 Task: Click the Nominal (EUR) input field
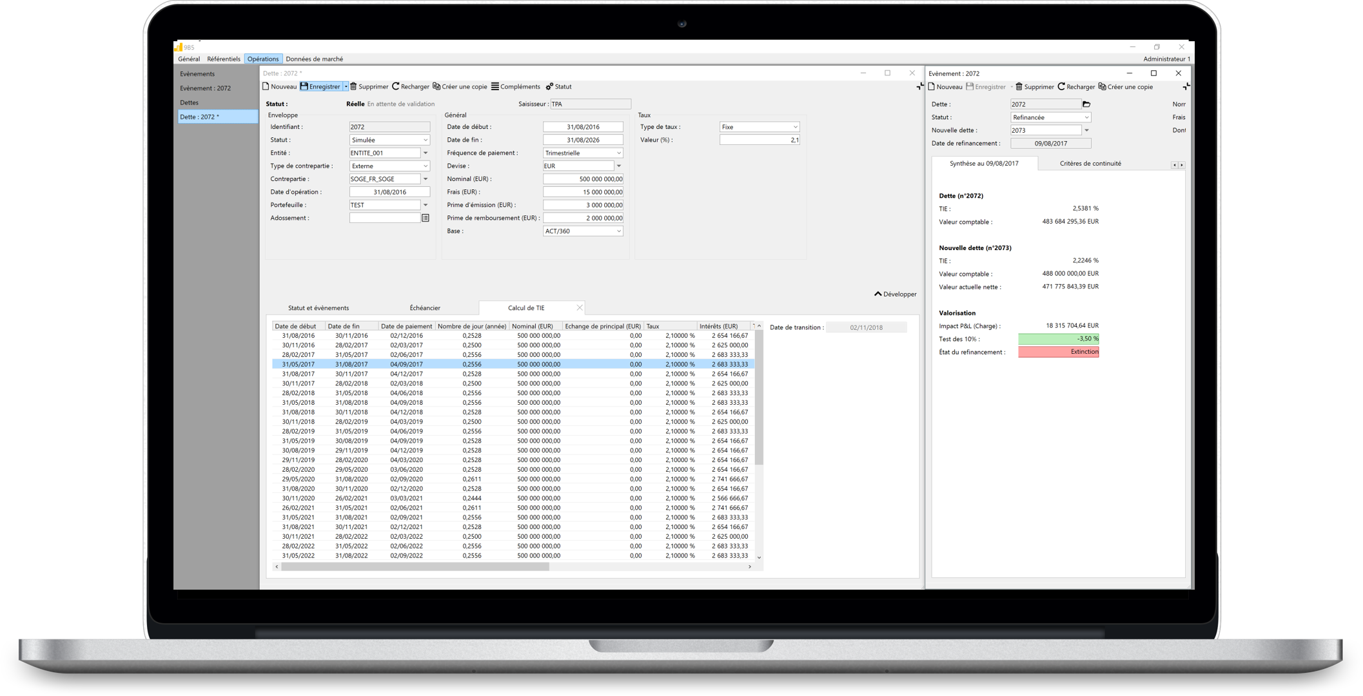583,179
